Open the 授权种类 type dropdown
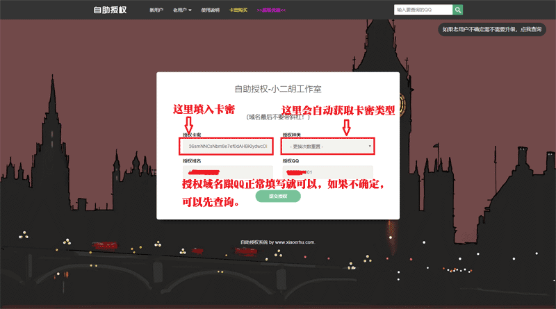This screenshot has width=556, height=309. point(328,147)
